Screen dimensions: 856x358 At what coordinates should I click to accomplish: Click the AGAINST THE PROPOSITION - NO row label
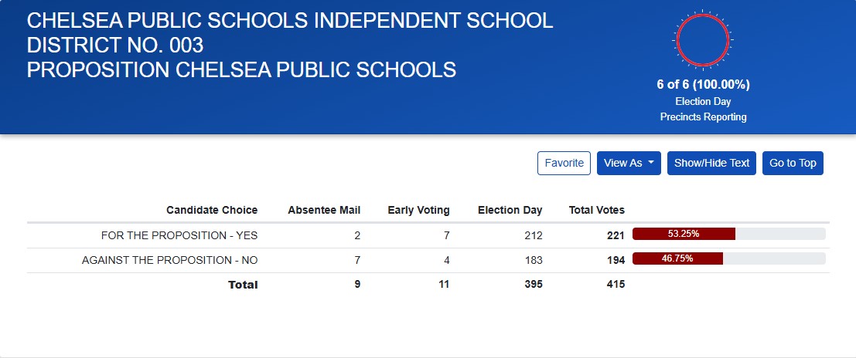pyautogui.click(x=169, y=260)
